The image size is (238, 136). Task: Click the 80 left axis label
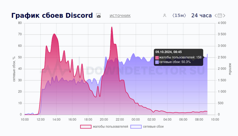(20, 23)
